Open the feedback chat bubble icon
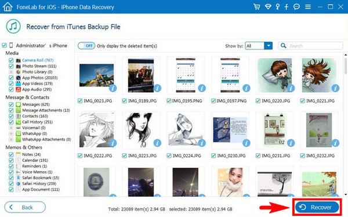The height and width of the screenshot is (217, 348). coord(296,6)
